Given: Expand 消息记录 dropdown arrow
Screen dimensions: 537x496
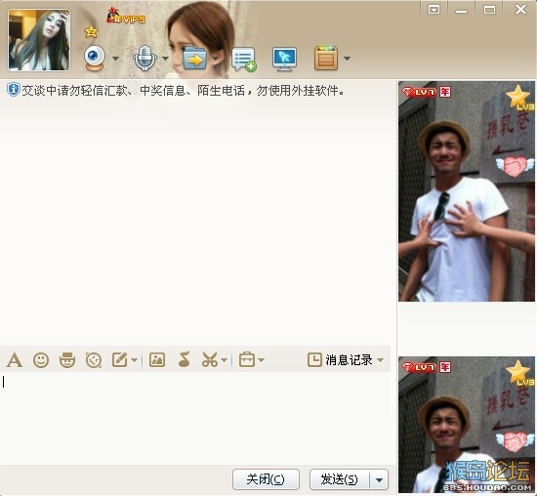Looking at the screenshot, I should click(380, 360).
